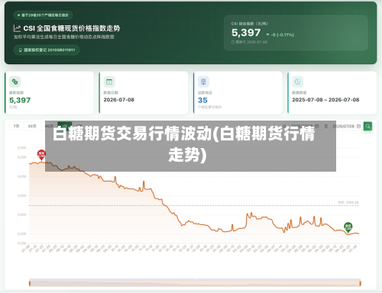Click the subtitle 加权平均算法生成 text
The height and width of the screenshot is (293, 382).
click(x=64, y=37)
